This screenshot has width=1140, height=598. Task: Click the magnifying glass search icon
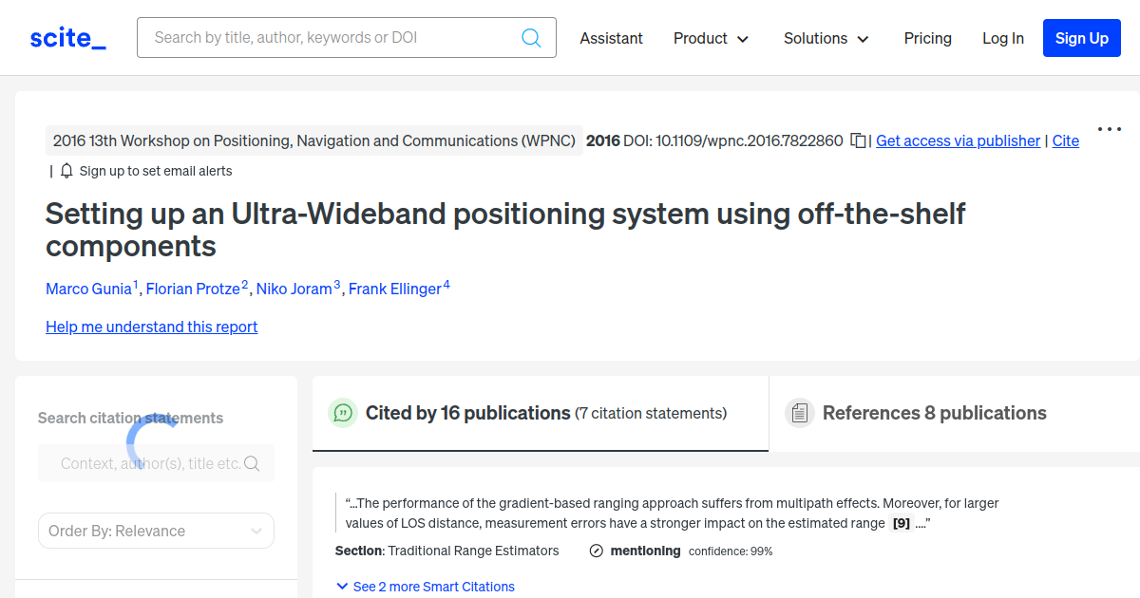click(x=531, y=37)
